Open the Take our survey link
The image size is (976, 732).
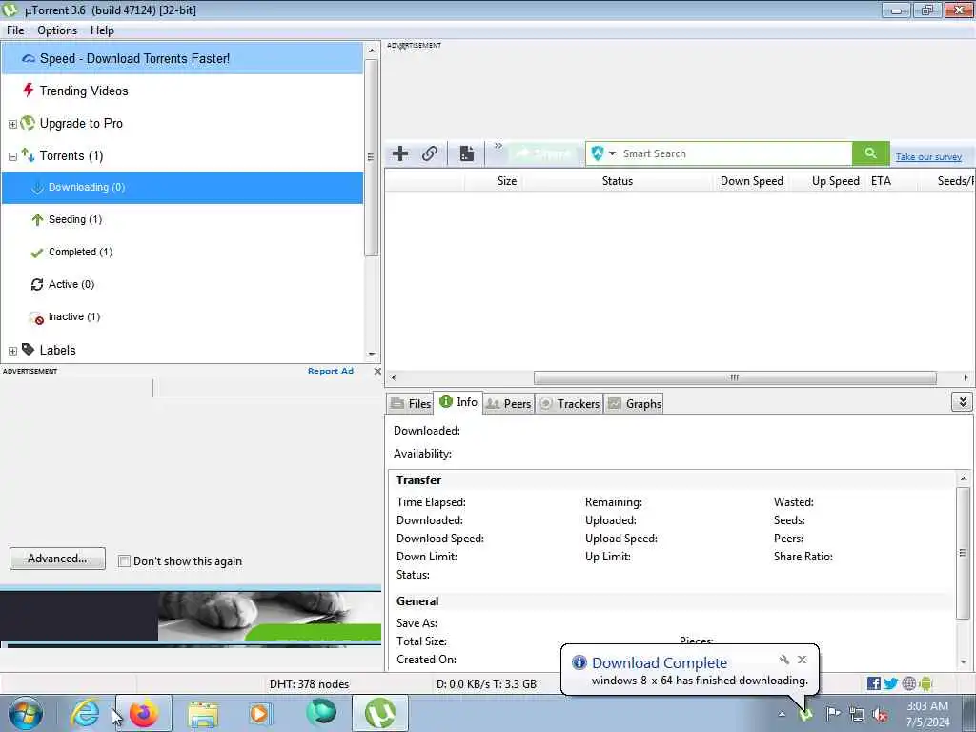(928, 157)
